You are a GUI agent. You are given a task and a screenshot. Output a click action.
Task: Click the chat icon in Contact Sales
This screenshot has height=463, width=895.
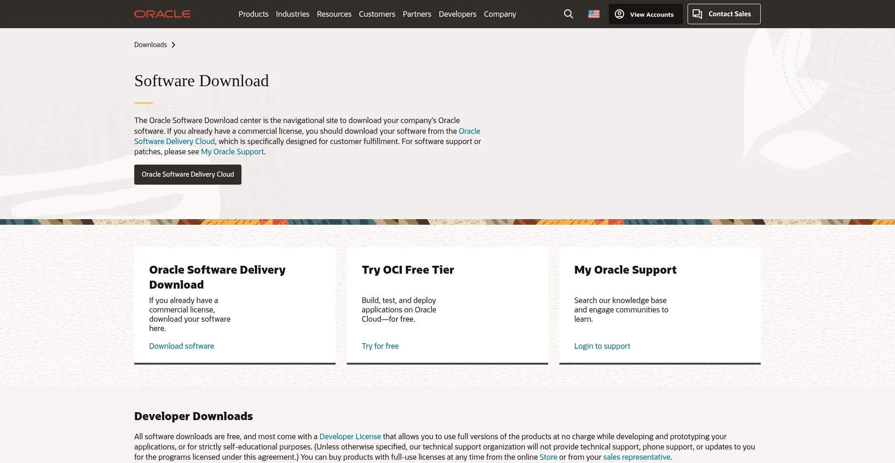[697, 14]
